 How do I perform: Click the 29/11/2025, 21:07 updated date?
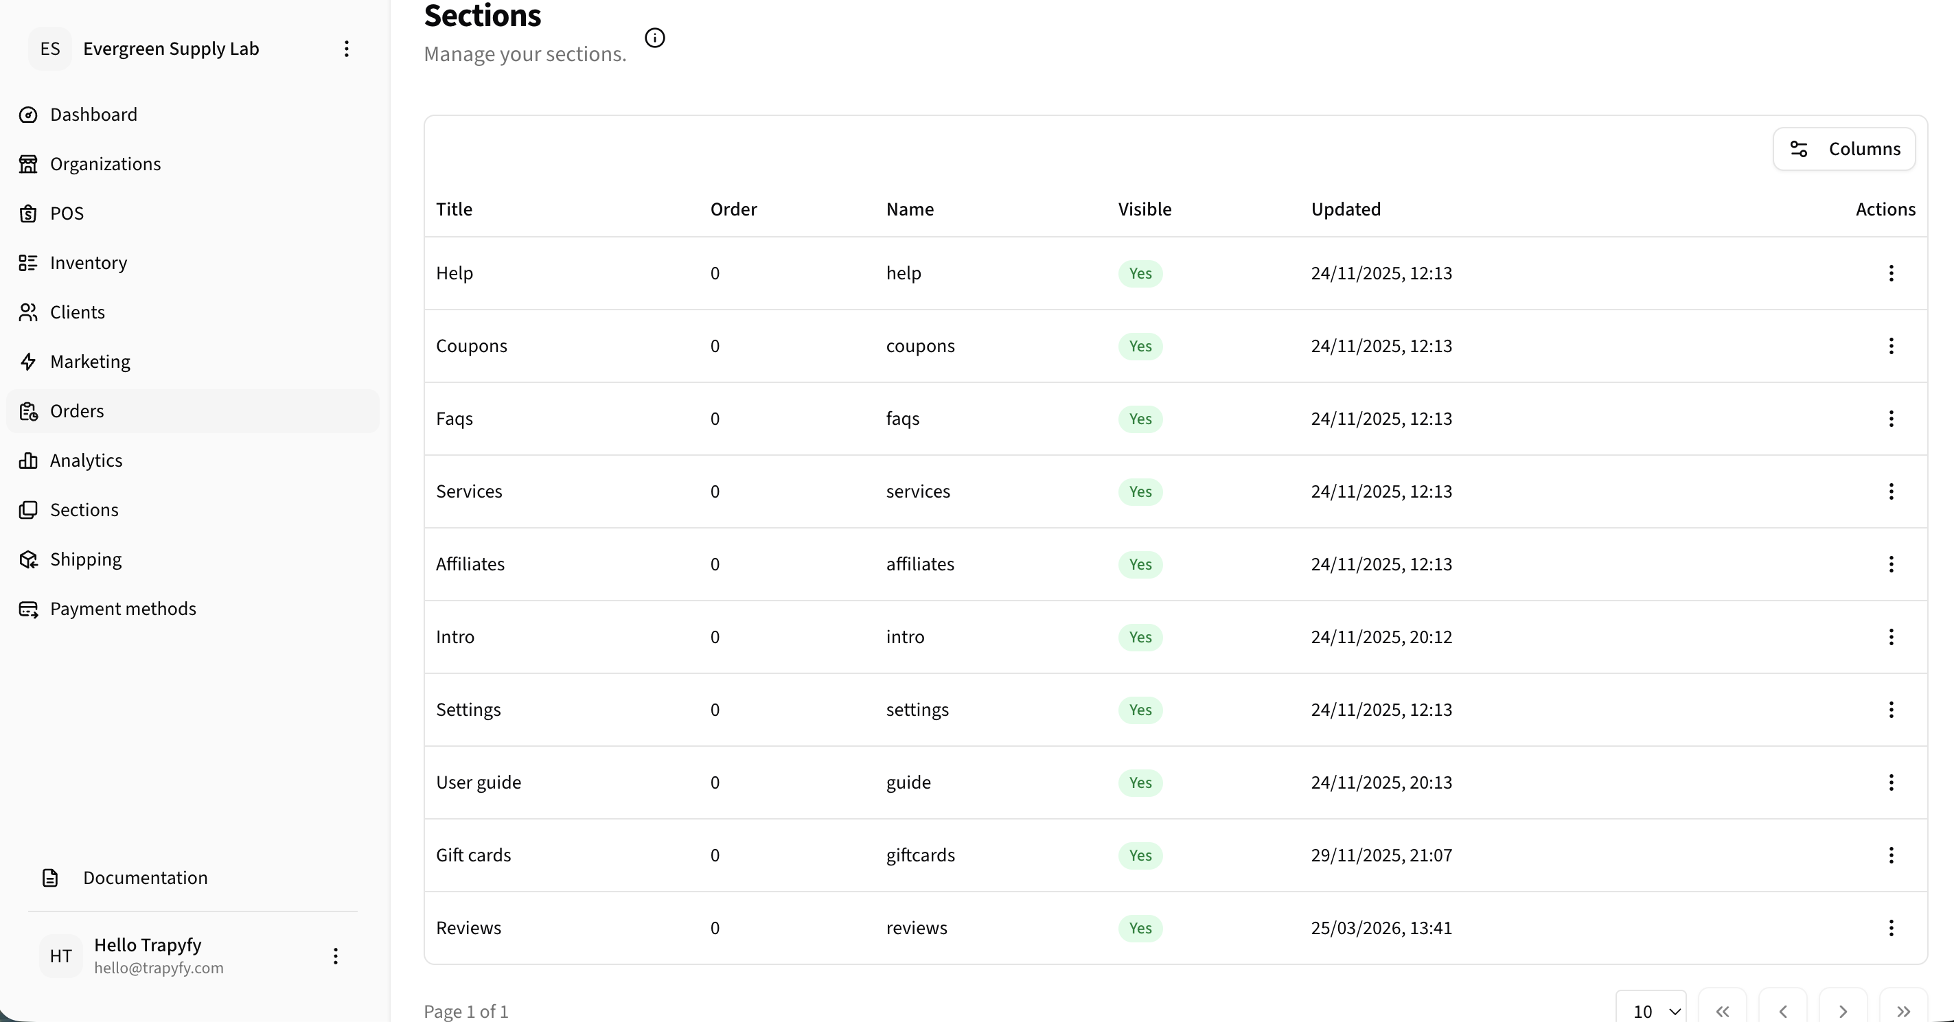(x=1381, y=855)
